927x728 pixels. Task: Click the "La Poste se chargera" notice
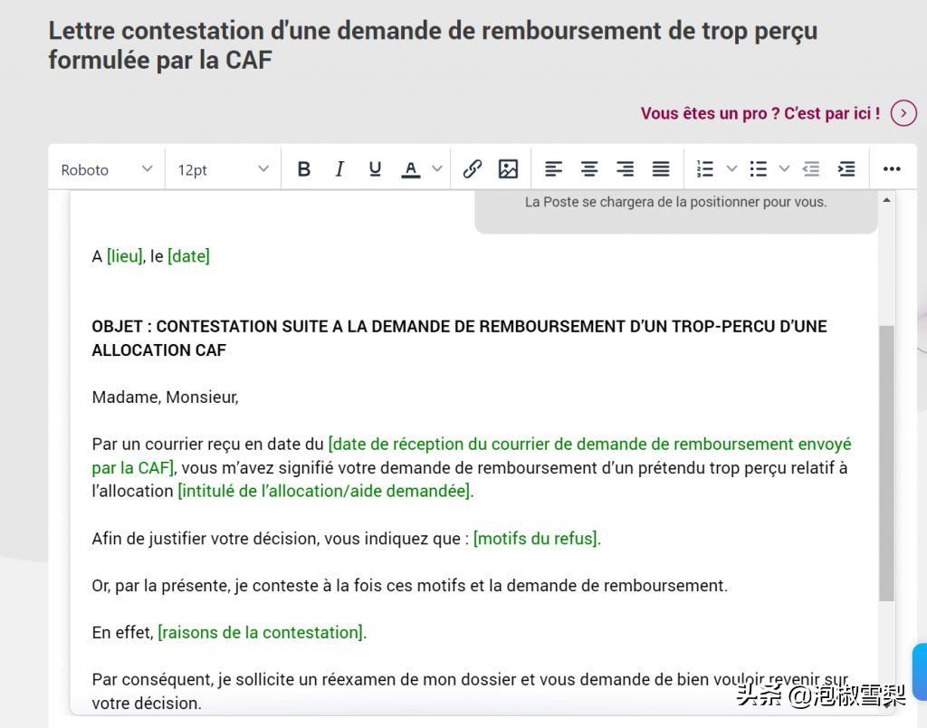[675, 202]
